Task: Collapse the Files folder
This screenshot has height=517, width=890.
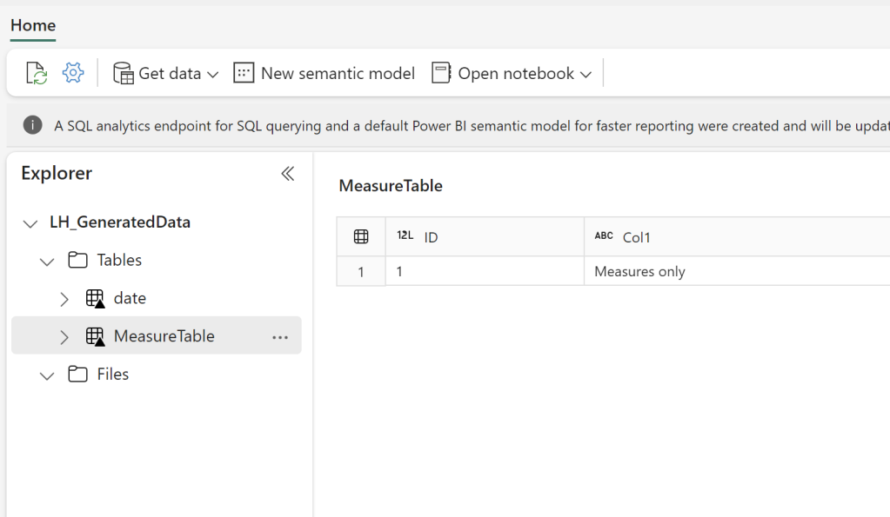Action: pyautogui.click(x=46, y=374)
